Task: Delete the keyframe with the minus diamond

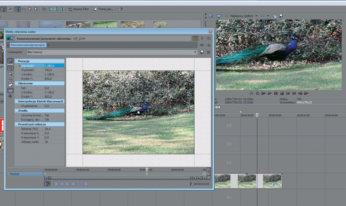Action: pyautogui.click(x=86, y=184)
